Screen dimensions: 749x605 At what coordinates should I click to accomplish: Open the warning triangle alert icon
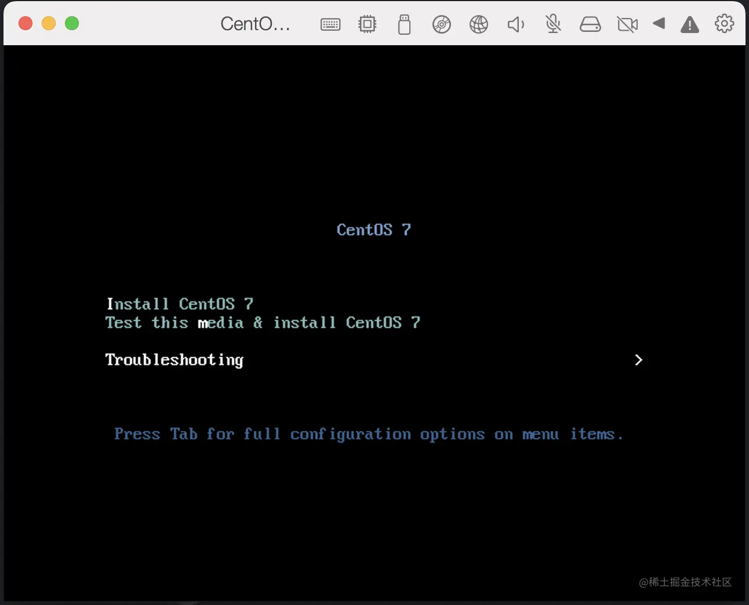point(690,24)
